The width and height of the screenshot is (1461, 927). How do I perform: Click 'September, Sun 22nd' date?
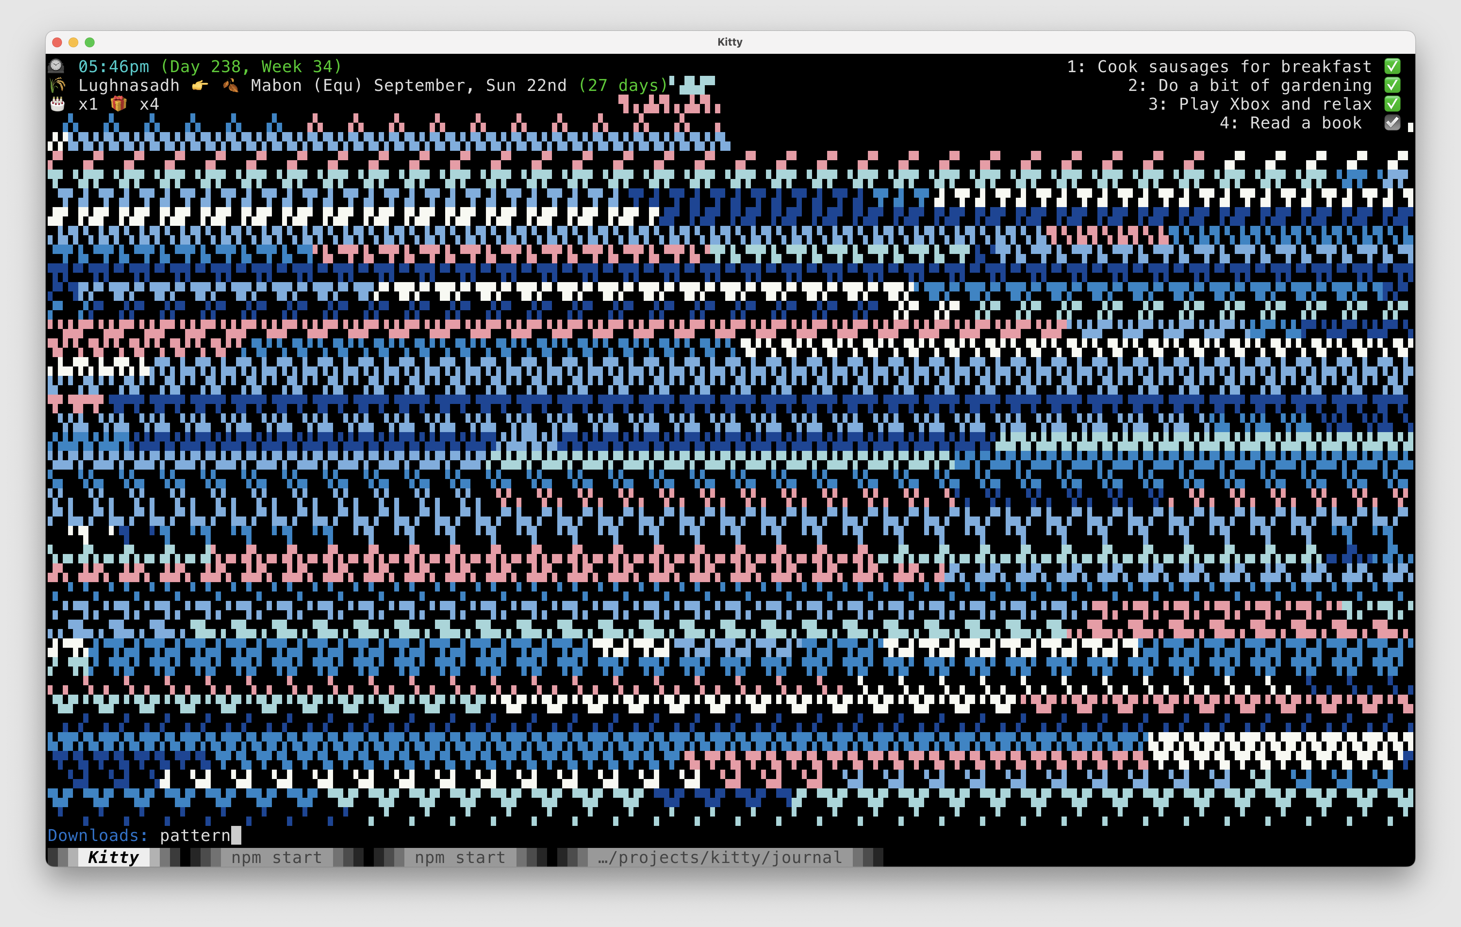[470, 85]
